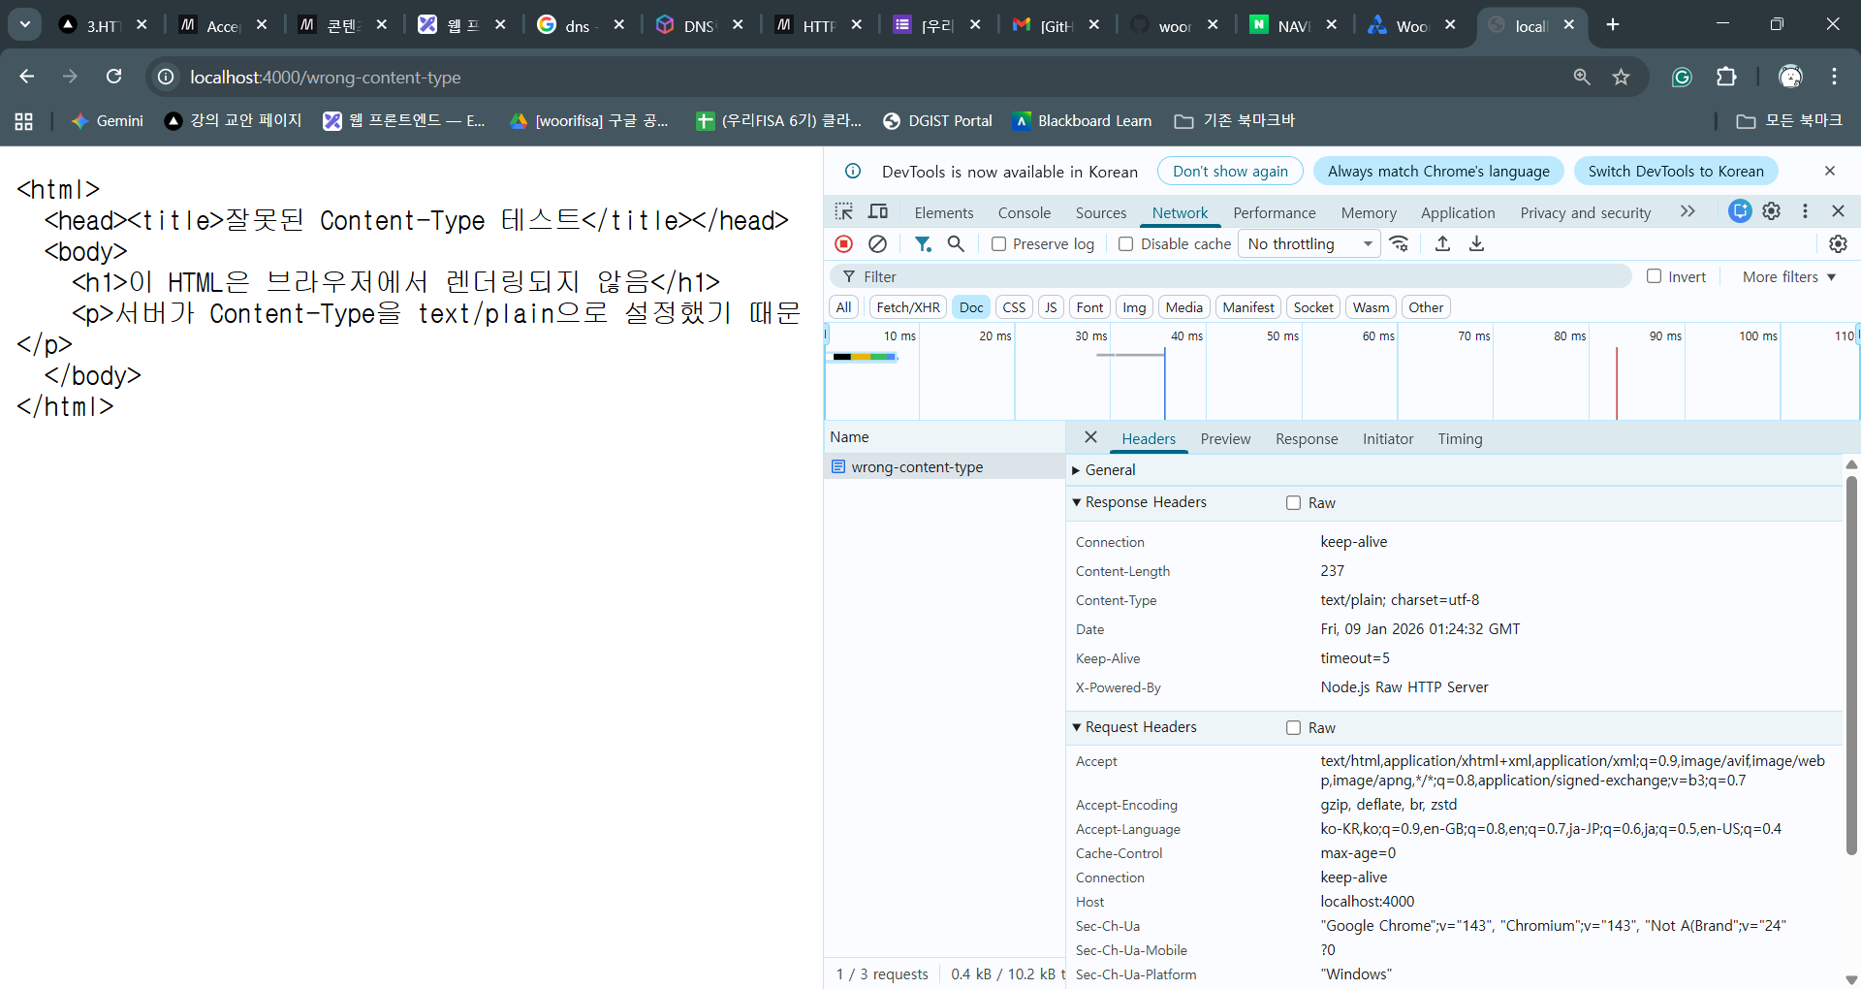Open tab search dropdown arrow
The image size is (1861, 989).
[x=25, y=24]
